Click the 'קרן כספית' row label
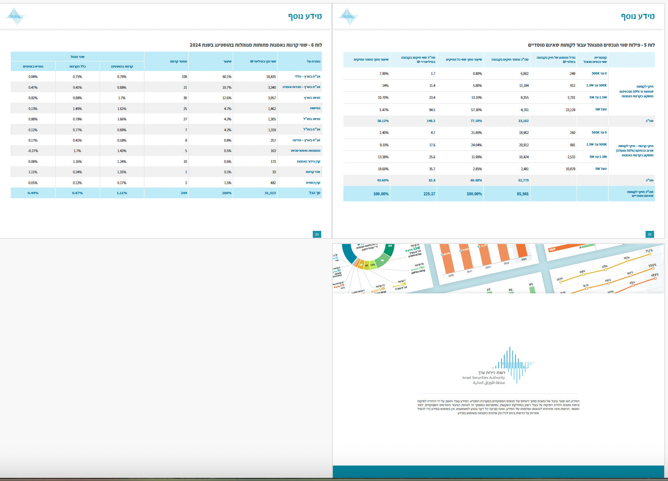Viewport: 668px width, 481px height. 313,183
